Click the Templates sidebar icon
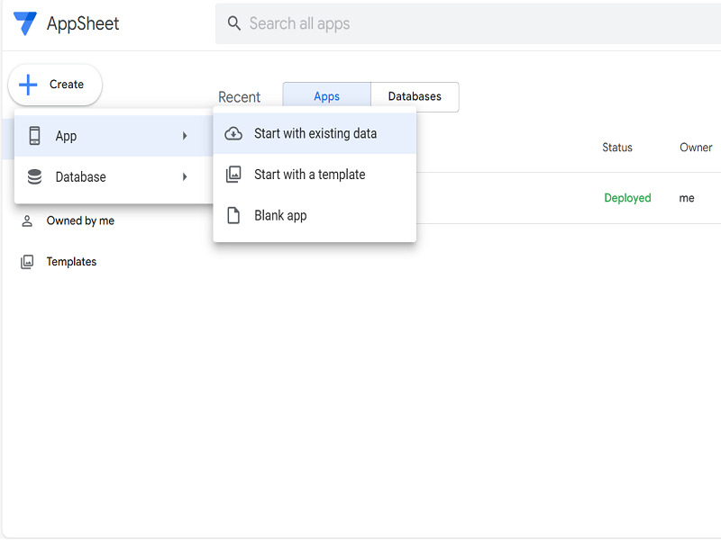 27,262
